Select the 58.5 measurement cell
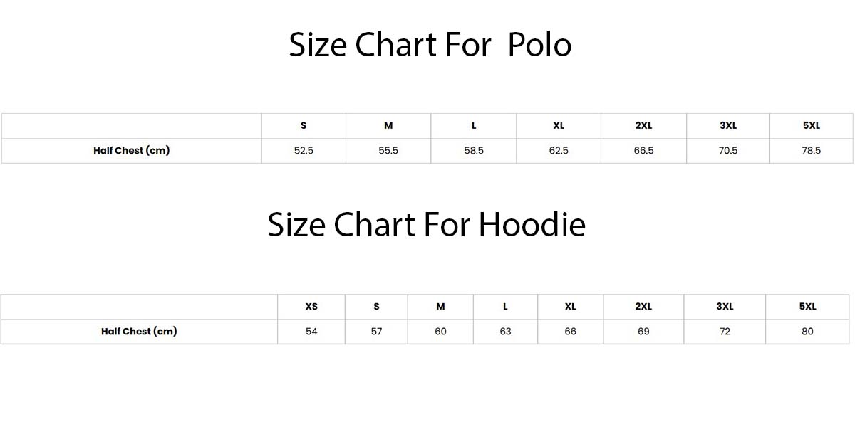The image size is (855, 427). click(x=474, y=151)
